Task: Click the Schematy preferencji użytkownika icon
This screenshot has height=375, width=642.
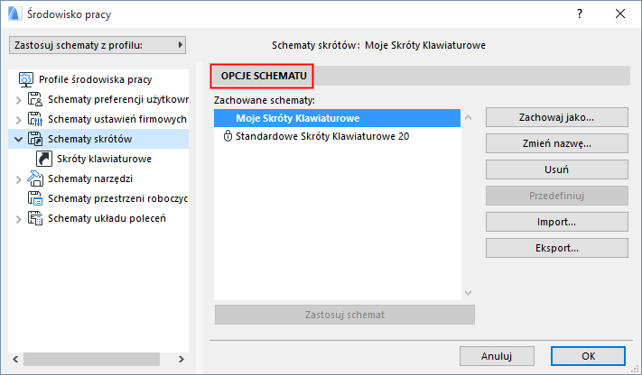Action: pyautogui.click(x=36, y=99)
